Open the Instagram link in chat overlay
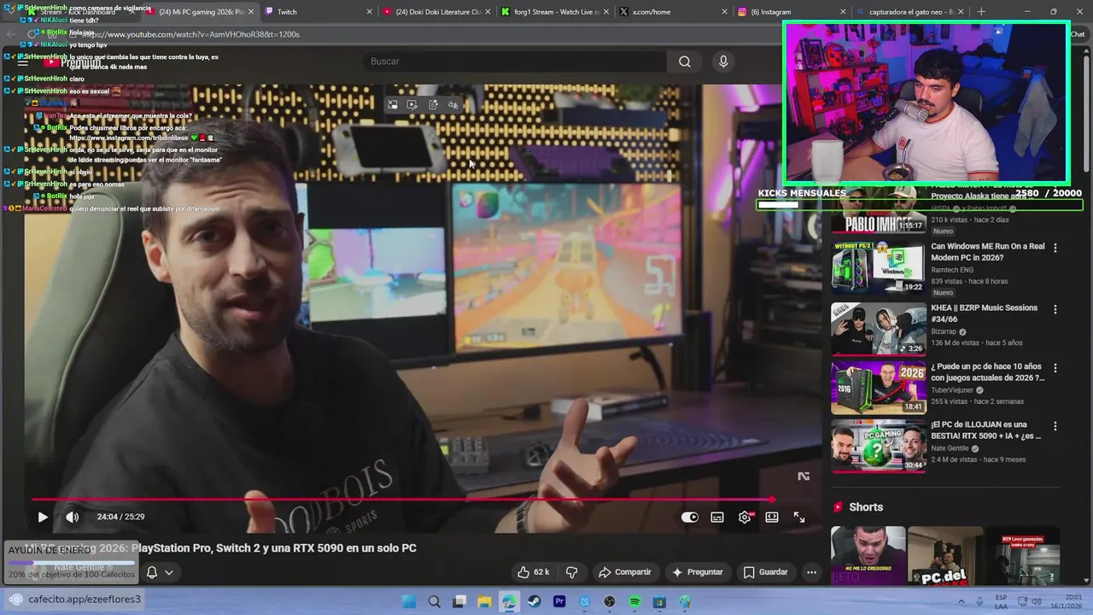Viewport: 1093px width, 615px height. click(129, 138)
